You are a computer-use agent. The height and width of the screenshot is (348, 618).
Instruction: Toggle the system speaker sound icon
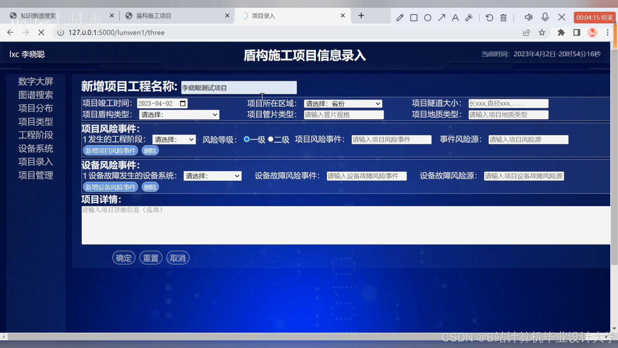click(x=529, y=17)
